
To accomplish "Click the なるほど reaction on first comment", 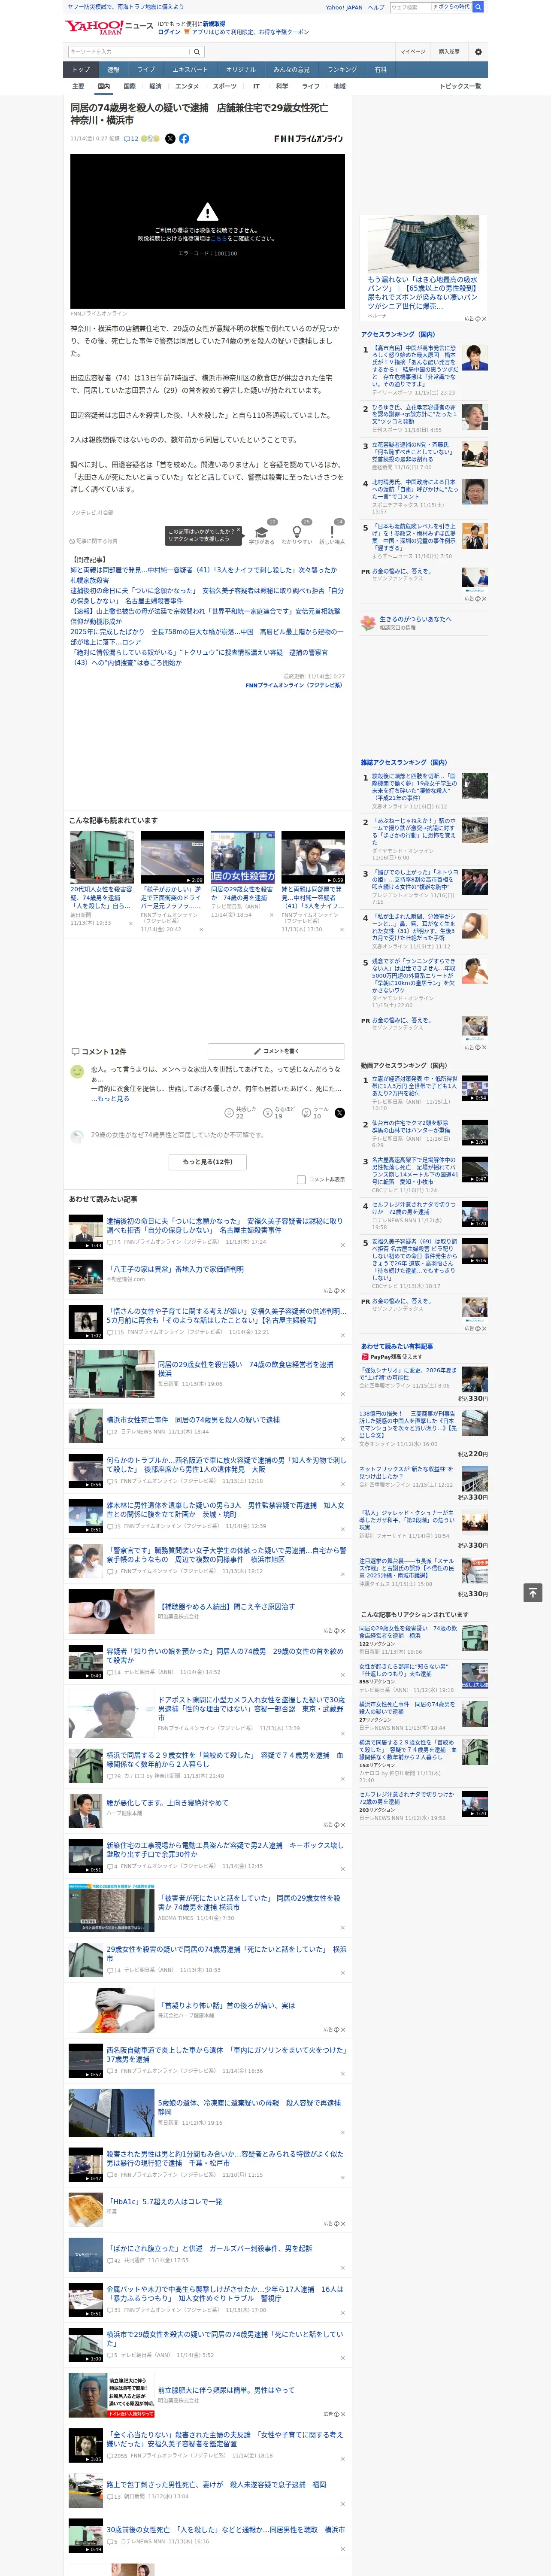I will pyautogui.click(x=279, y=1112).
